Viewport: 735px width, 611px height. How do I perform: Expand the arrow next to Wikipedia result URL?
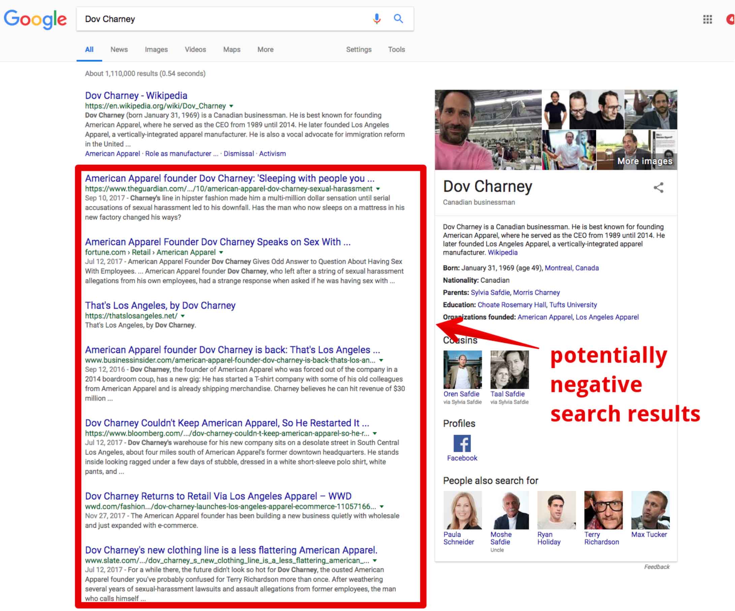click(x=231, y=106)
